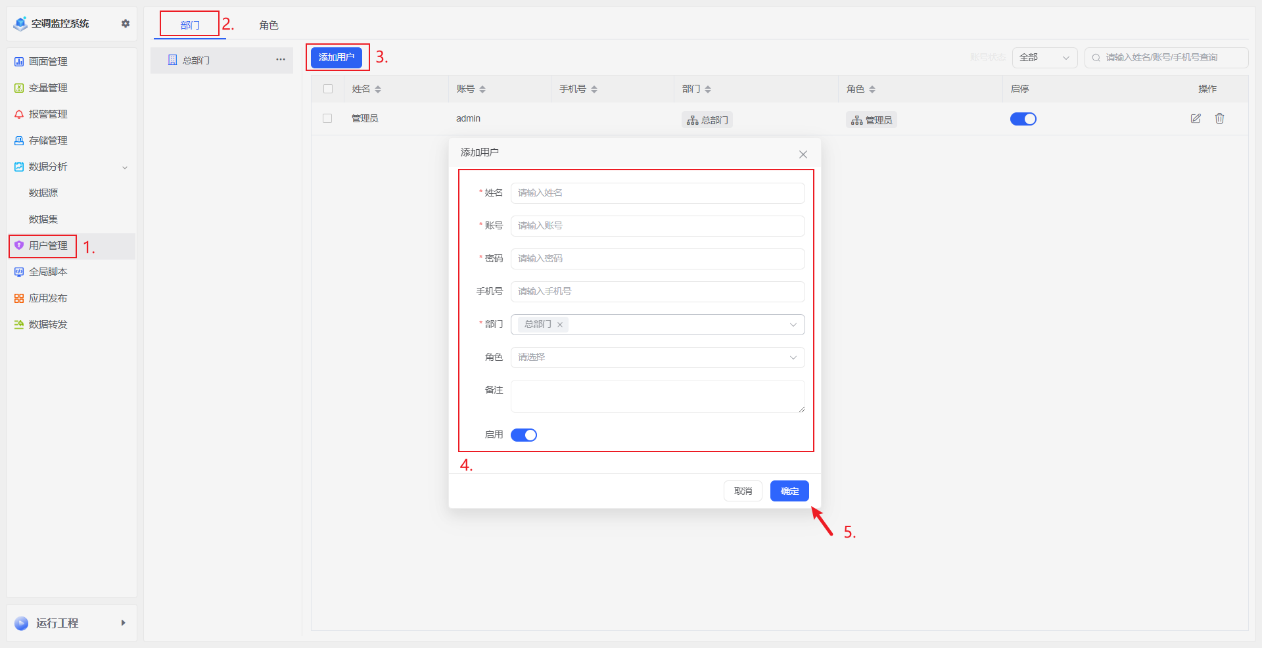This screenshot has height=648, width=1262.
Task: Open the settings gear beside 空调监控系统
Action: (125, 23)
